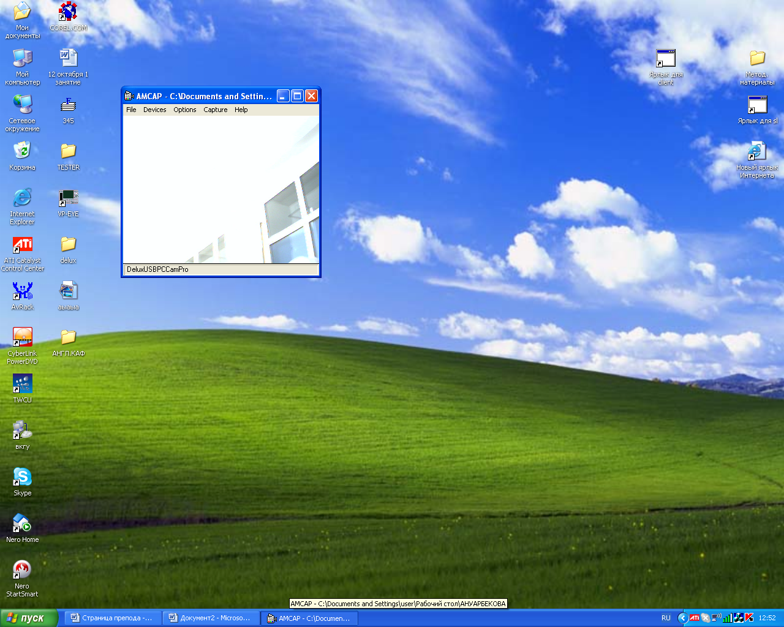Click the AMCAP title bar camera icon
The height and width of the screenshot is (627, 784).
[x=129, y=96]
